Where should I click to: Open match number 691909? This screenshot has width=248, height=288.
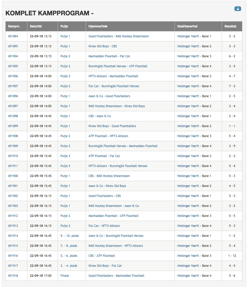[13, 146]
